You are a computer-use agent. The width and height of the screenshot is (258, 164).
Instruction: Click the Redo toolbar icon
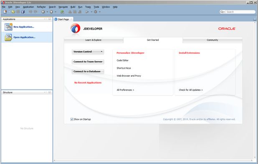tap(35, 12)
